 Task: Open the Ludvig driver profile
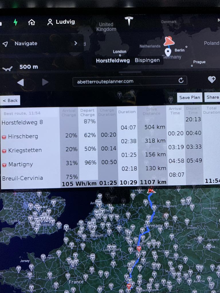(61, 22)
